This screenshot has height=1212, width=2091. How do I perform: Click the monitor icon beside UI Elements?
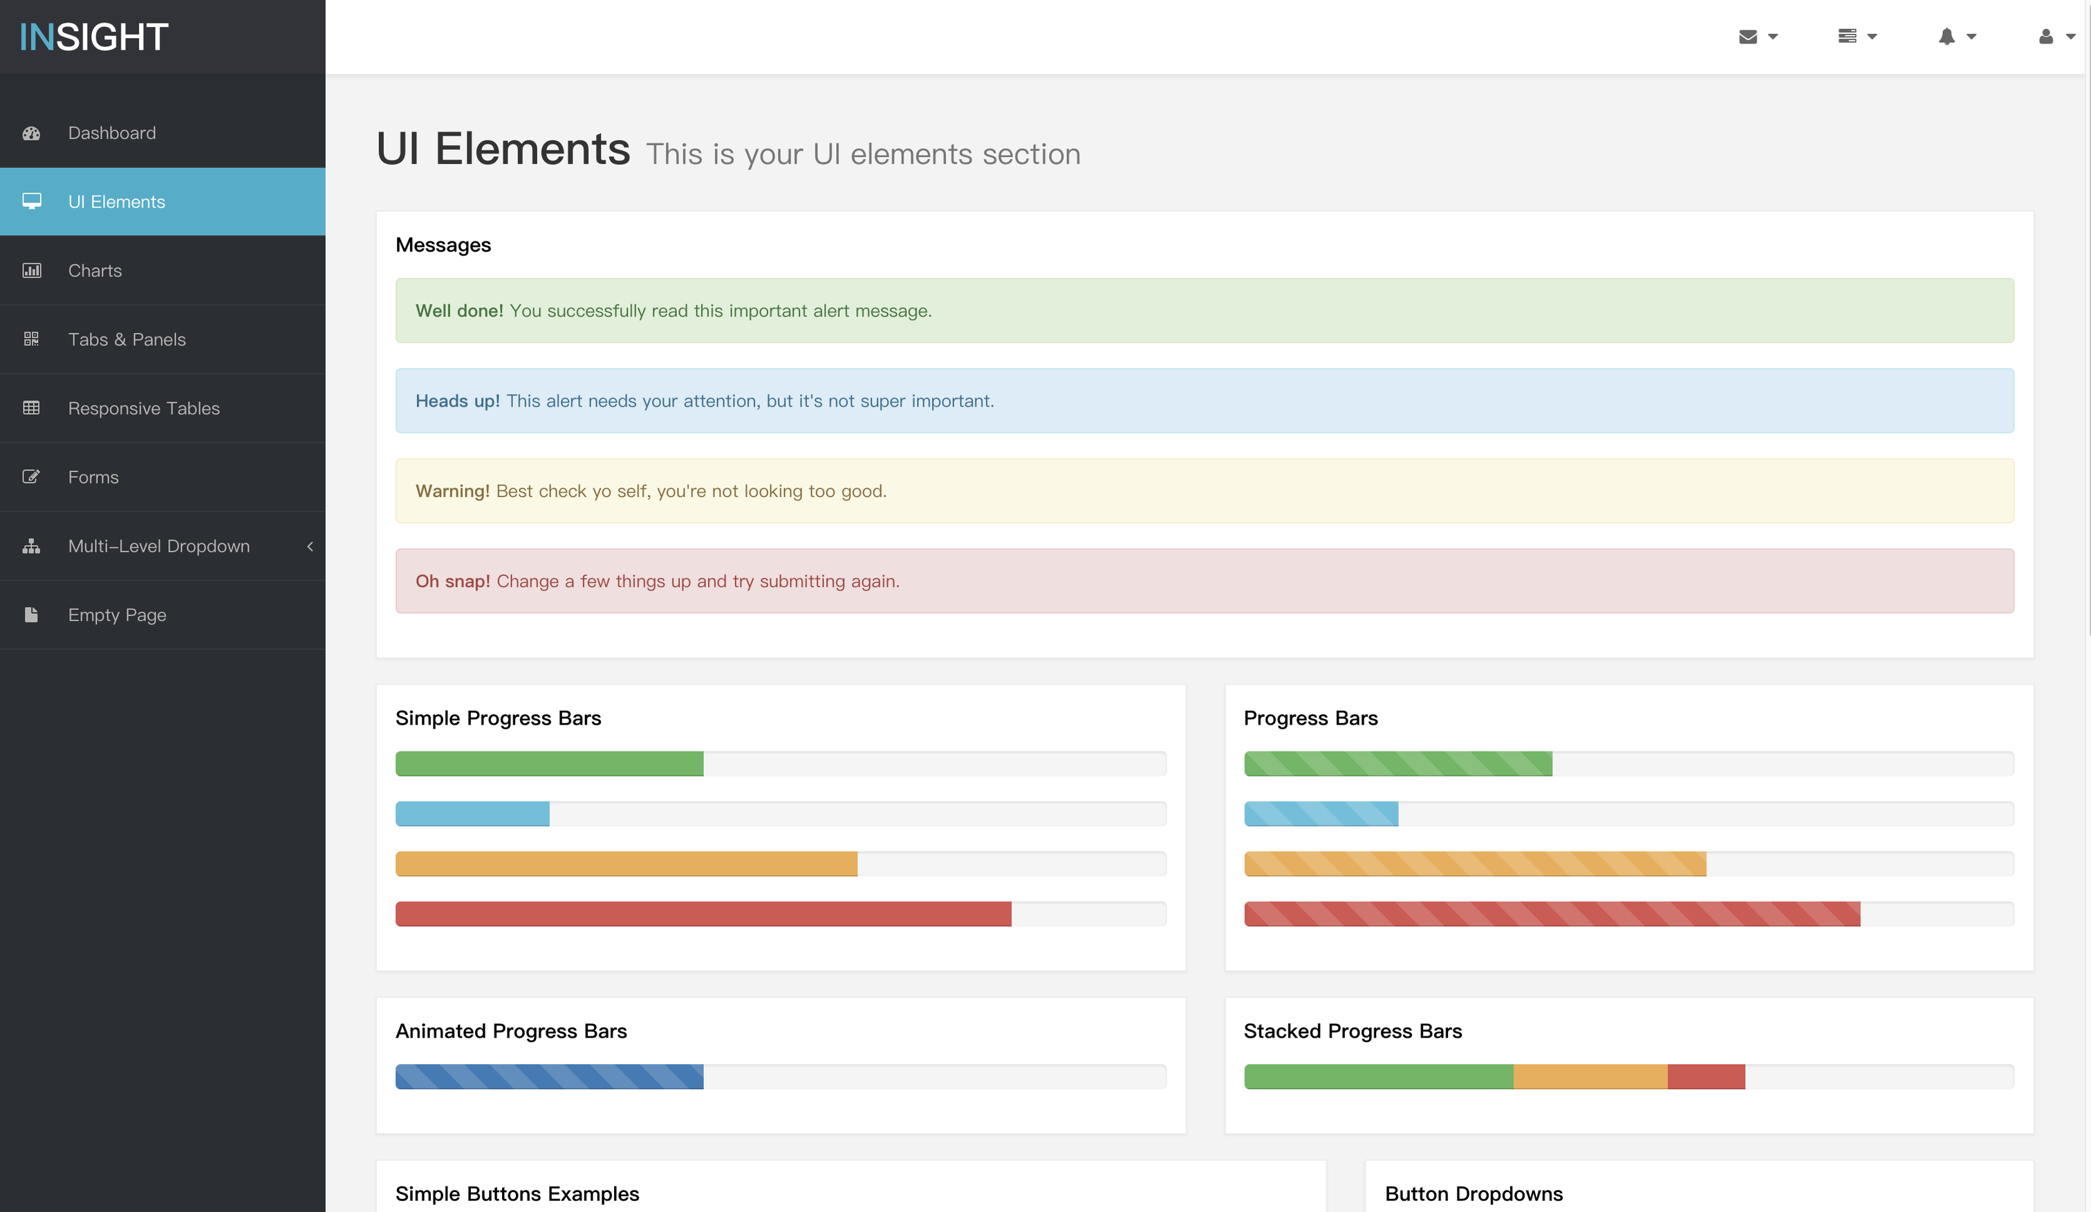pos(32,202)
